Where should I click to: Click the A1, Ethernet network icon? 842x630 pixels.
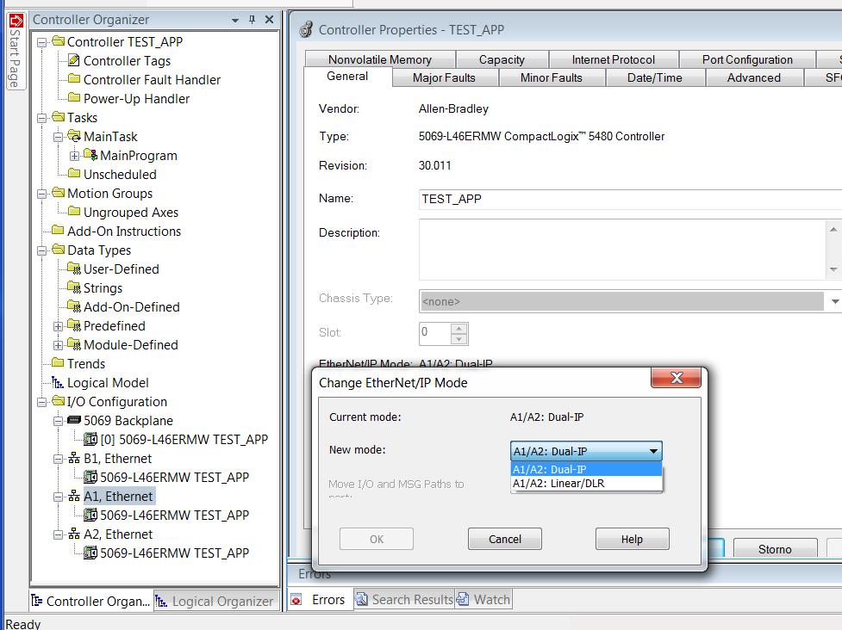pos(74,496)
